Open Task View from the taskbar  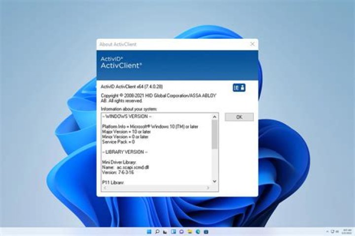165,232
